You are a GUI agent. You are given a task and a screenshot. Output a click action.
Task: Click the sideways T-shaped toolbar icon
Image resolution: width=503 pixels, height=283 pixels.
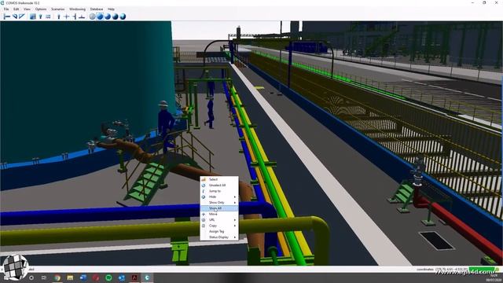(74, 17)
